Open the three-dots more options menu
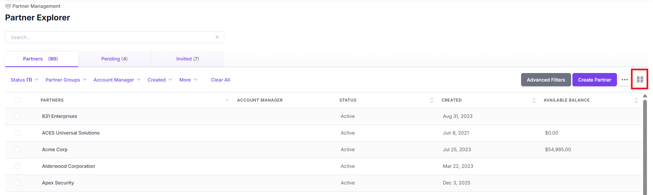The image size is (653, 195). click(624, 80)
